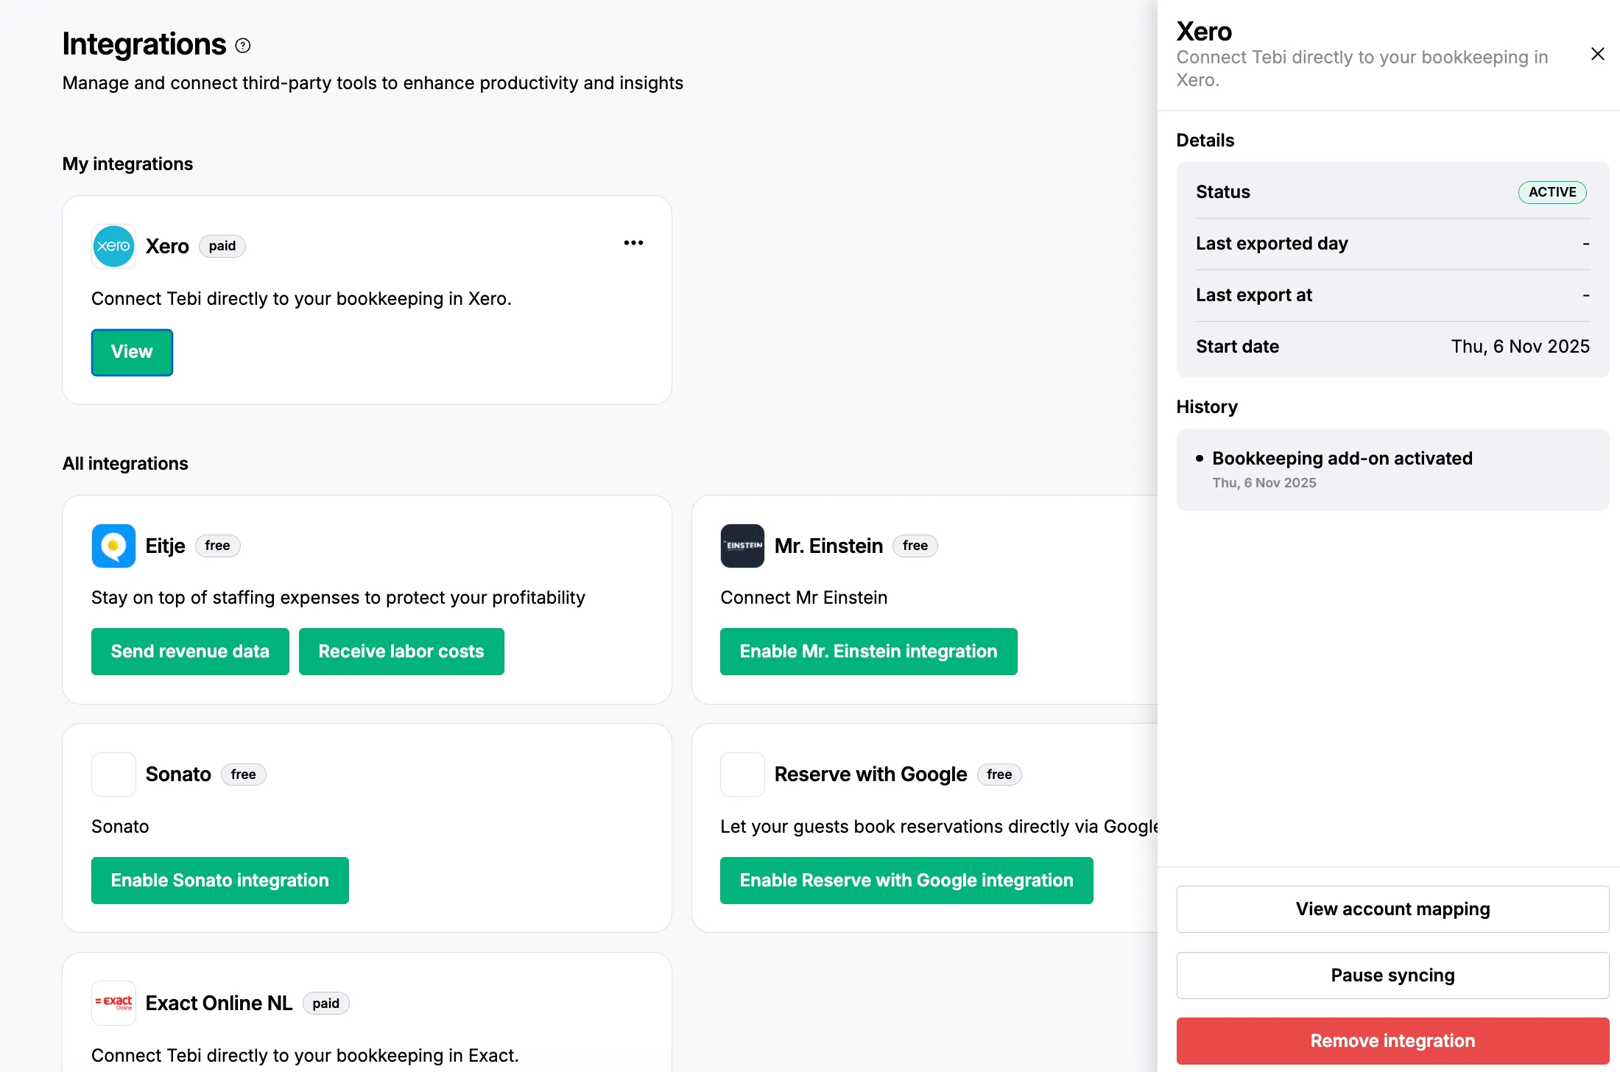Screen dimensions: 1620x1072
Task: Click the Eitje app logo
Action: coord(113,546)
